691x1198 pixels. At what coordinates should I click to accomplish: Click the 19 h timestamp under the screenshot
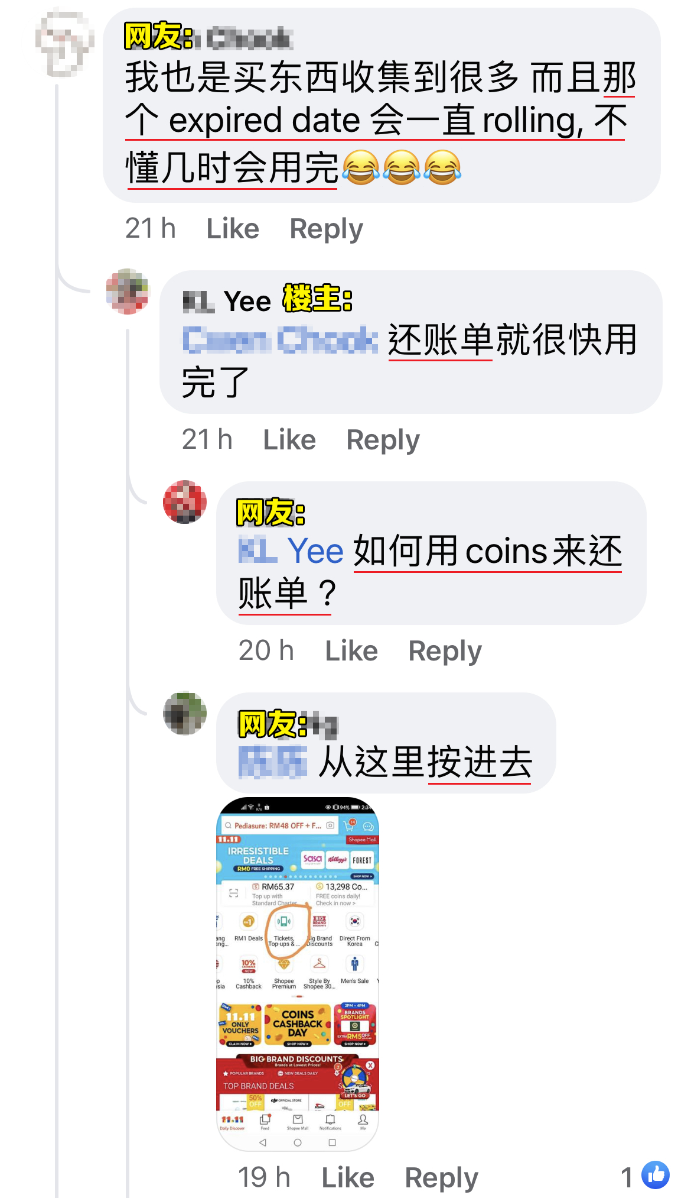click(x=264, y=1177)
